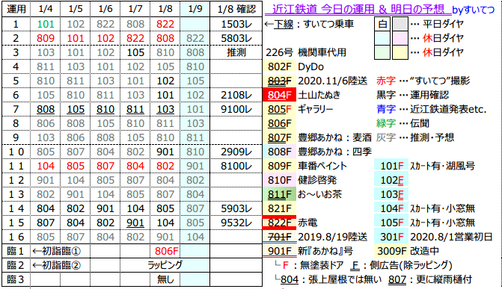502x289 pixels.
Task: Click the 901F formation cell
Action: (x=280, y=251)
